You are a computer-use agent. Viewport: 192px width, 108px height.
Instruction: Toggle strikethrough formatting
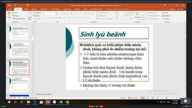coord(57,18)
